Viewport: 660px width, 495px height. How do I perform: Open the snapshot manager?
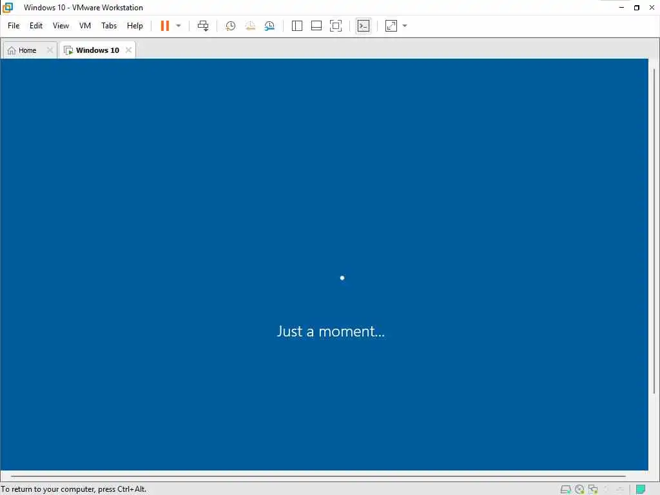(x=269, y=26)
